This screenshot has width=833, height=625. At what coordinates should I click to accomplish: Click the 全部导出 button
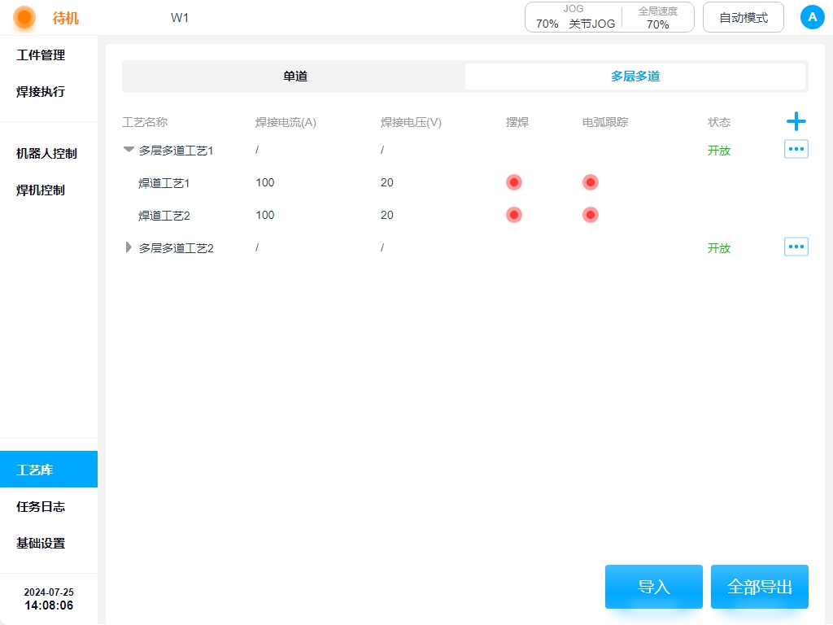coord(759,587)
